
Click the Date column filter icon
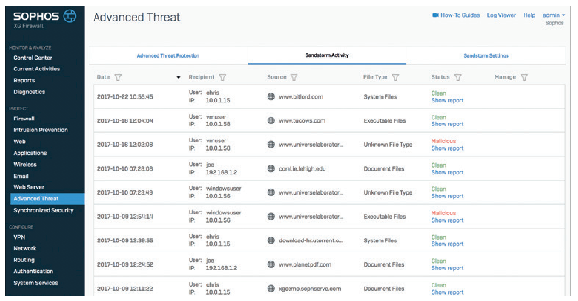click(118, 77)
